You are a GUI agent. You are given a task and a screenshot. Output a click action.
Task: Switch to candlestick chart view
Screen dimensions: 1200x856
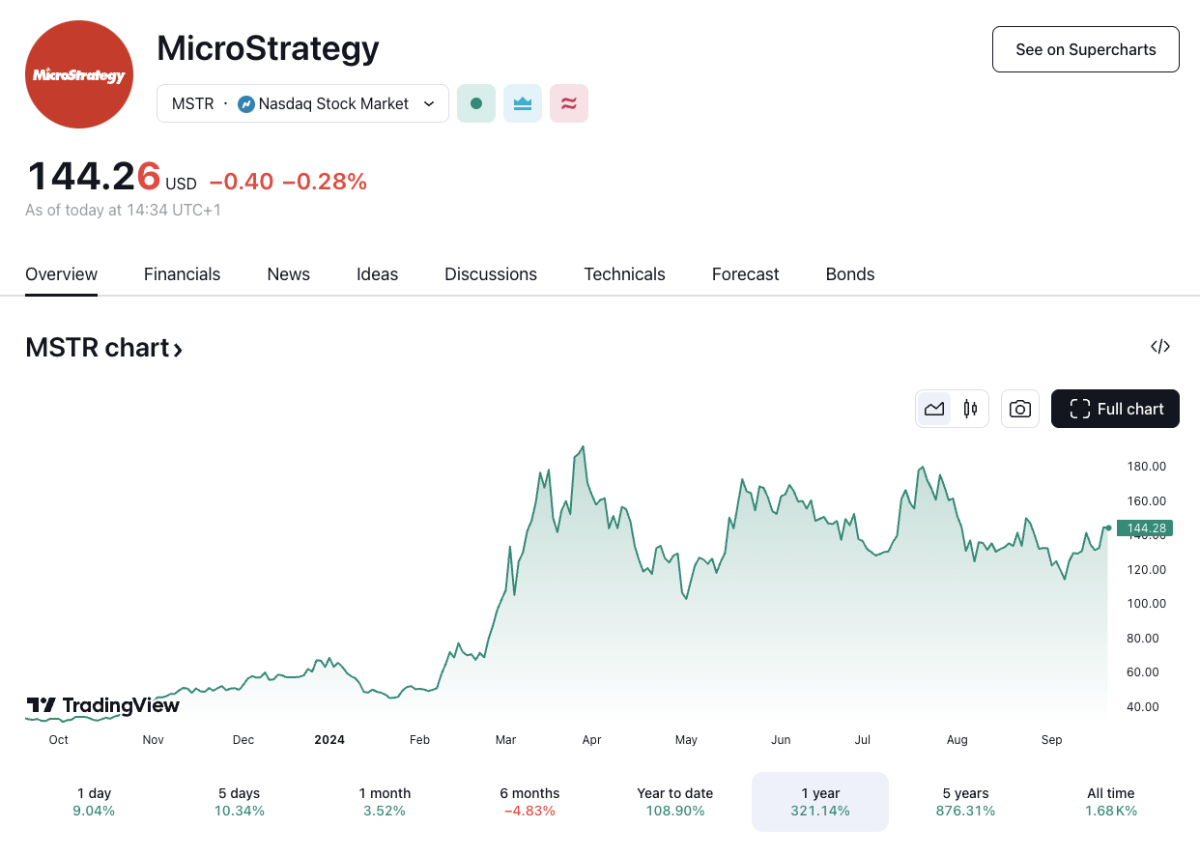pos(970,408)
